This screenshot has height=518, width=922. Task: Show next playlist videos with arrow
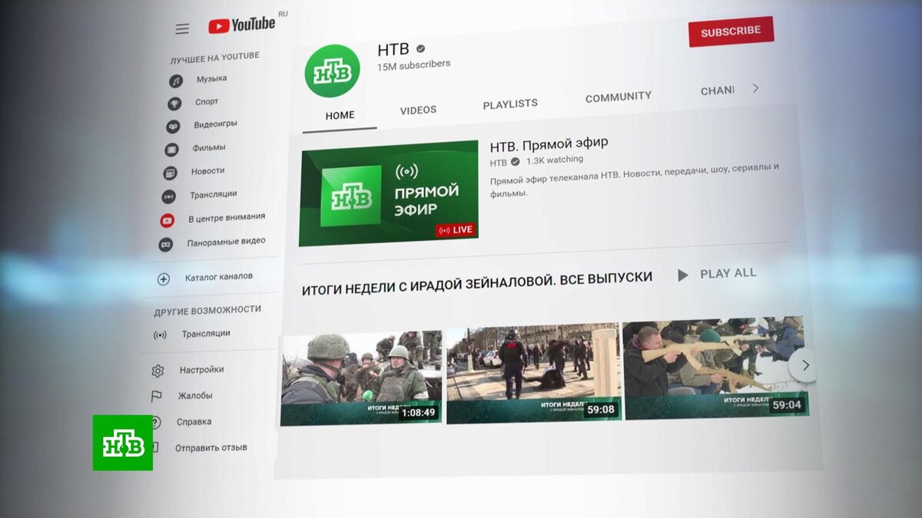tap(804, 365)
